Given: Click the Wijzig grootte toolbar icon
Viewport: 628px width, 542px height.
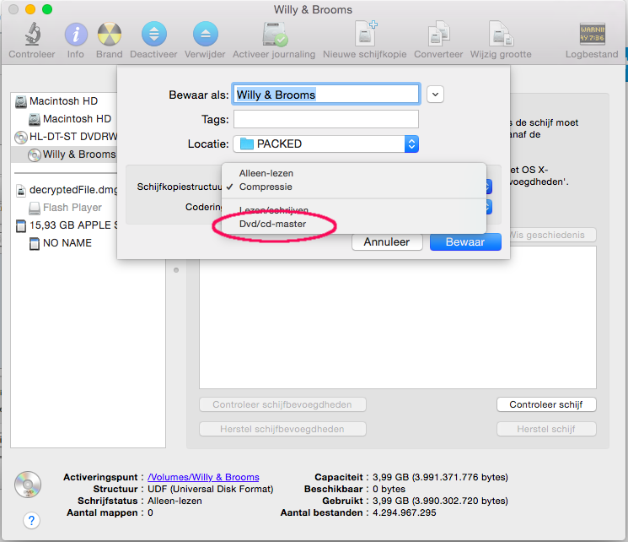Looking at the screenshot, I should tap(501, 35).
